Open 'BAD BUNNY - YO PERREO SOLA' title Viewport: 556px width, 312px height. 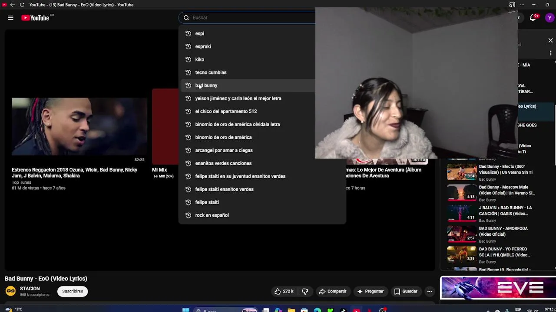pyautogui.click(x=504, y=252)
